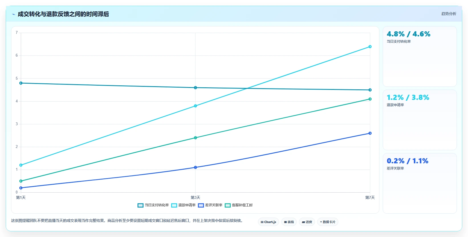Click the 第3天 axis label
The width and height of the screenshot is (468, 237).
(196, 197)
